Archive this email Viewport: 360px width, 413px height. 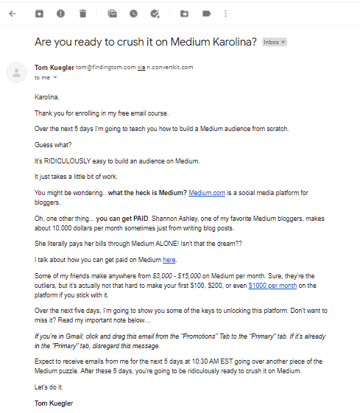click(39, 13)
